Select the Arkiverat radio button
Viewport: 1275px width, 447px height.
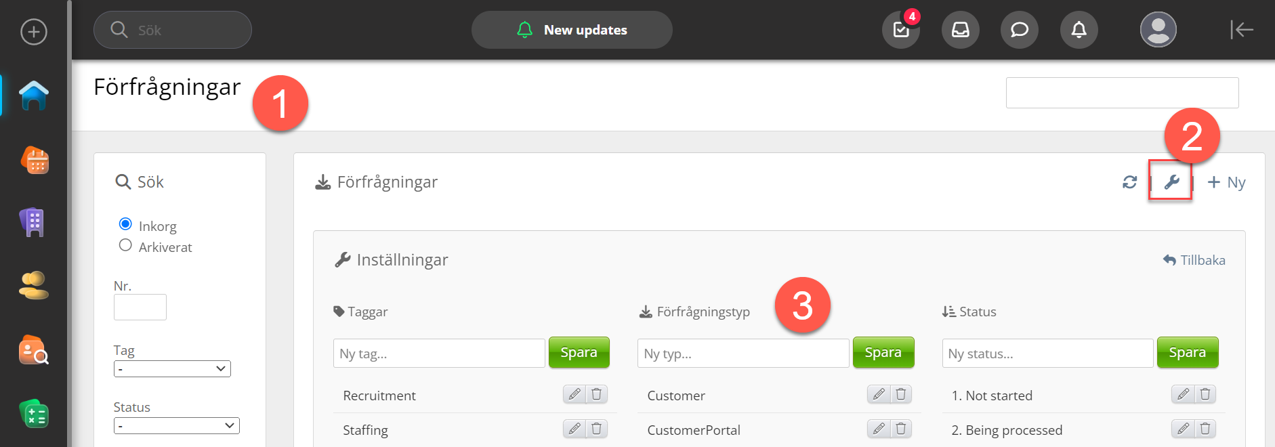click(125, 245)
